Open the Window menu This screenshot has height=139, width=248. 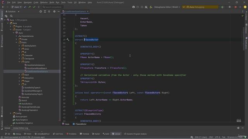(82, 3)
